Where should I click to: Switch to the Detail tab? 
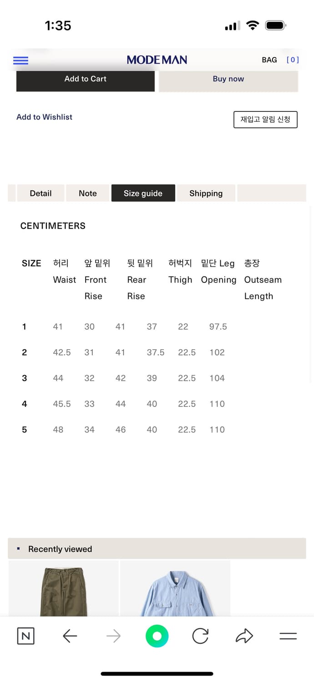coord(41,193)
